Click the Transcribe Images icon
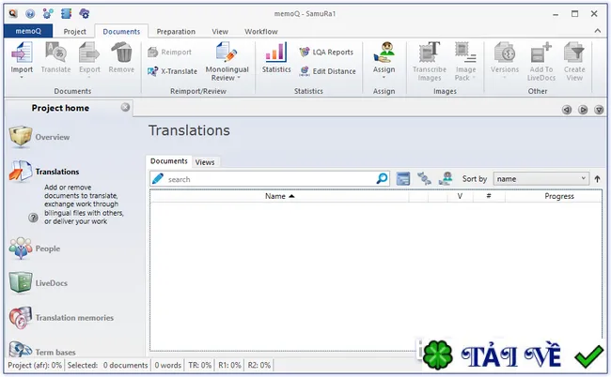Viewport: 611px width, 377px height. tap(429, 53)
